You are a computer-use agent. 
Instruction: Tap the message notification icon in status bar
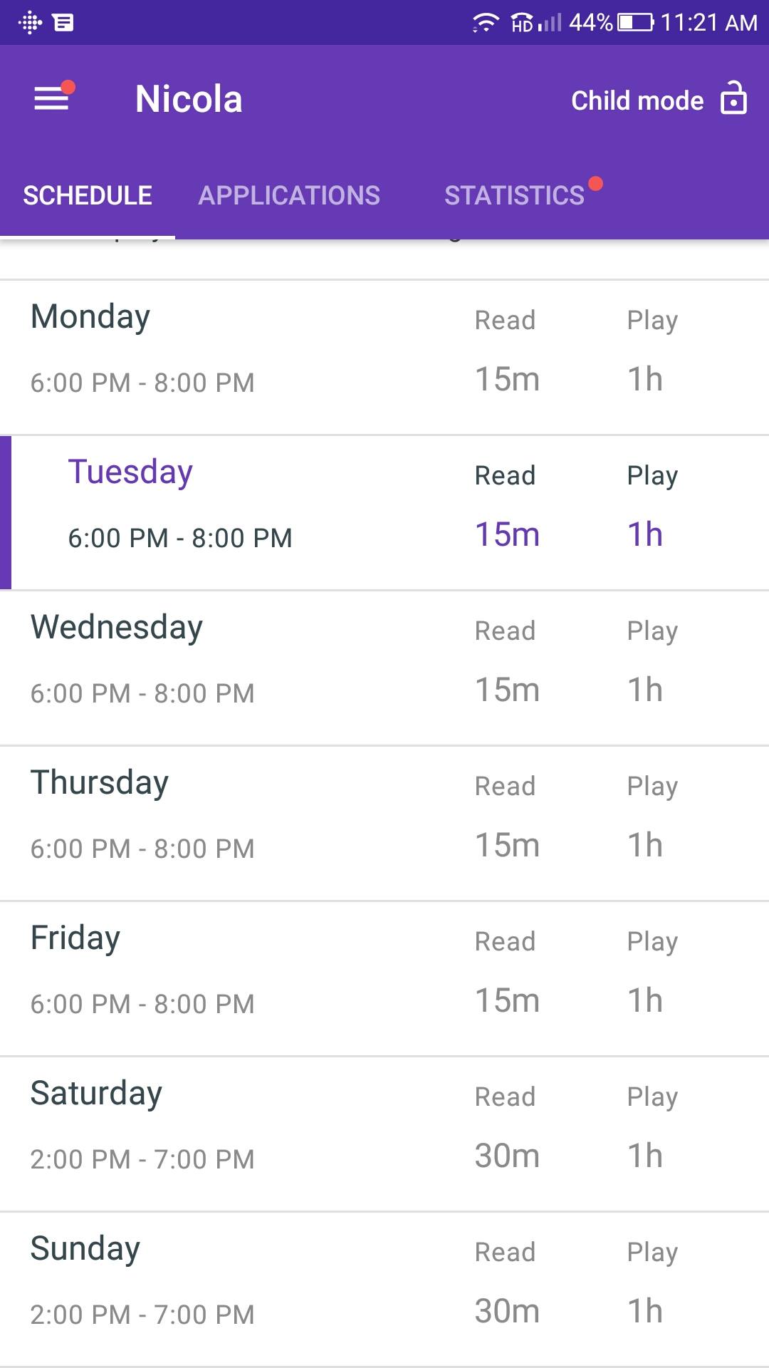tap(63, 23)
